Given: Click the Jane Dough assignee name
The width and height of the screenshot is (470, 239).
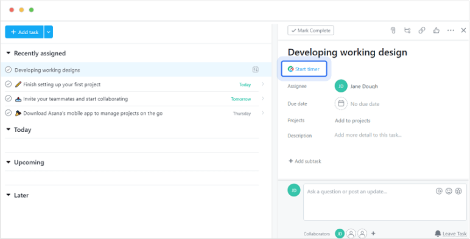Looking at the screenshot, I should (x=364, y=86).
